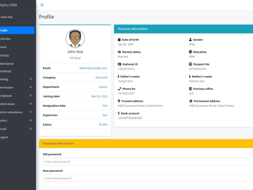Click the bank account number 1254897565984589
The width and height of the screenshot is (253, 190).
point(130,118)
